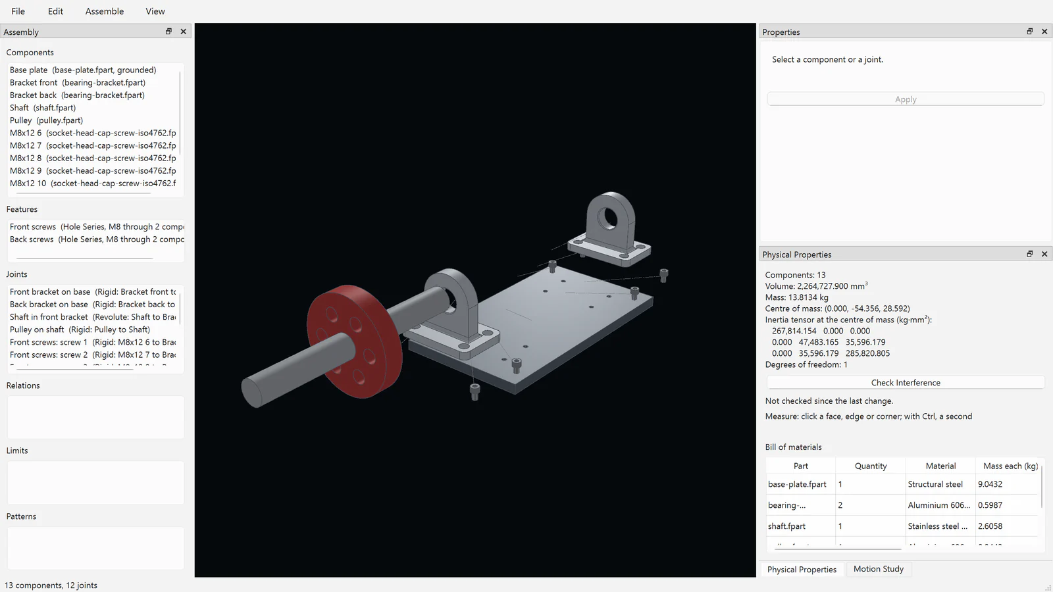Select the M8x12 10 screw component
Screen dimensions: 1053x592
point(93,183)
